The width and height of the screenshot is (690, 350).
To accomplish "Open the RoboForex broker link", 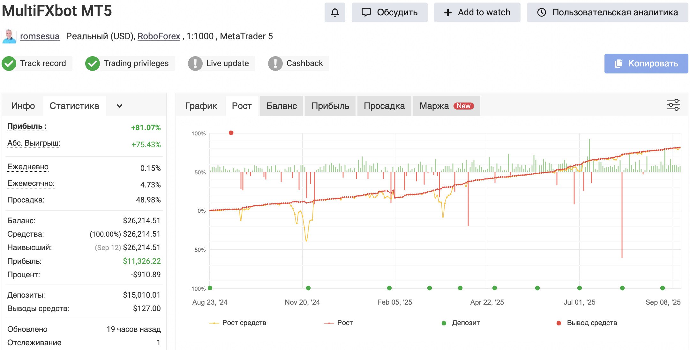I will [x=159, y=36].
